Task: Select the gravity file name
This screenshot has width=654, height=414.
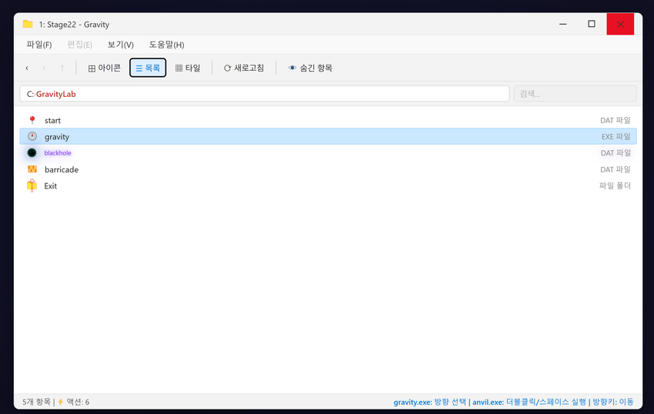Action: click(x=57, y=137)
